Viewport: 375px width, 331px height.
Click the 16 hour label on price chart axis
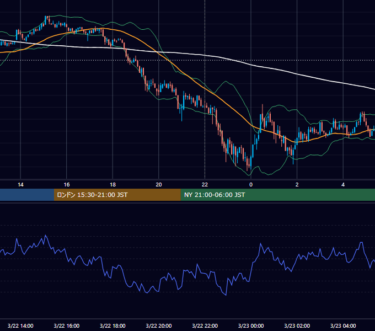click(67, 185)
